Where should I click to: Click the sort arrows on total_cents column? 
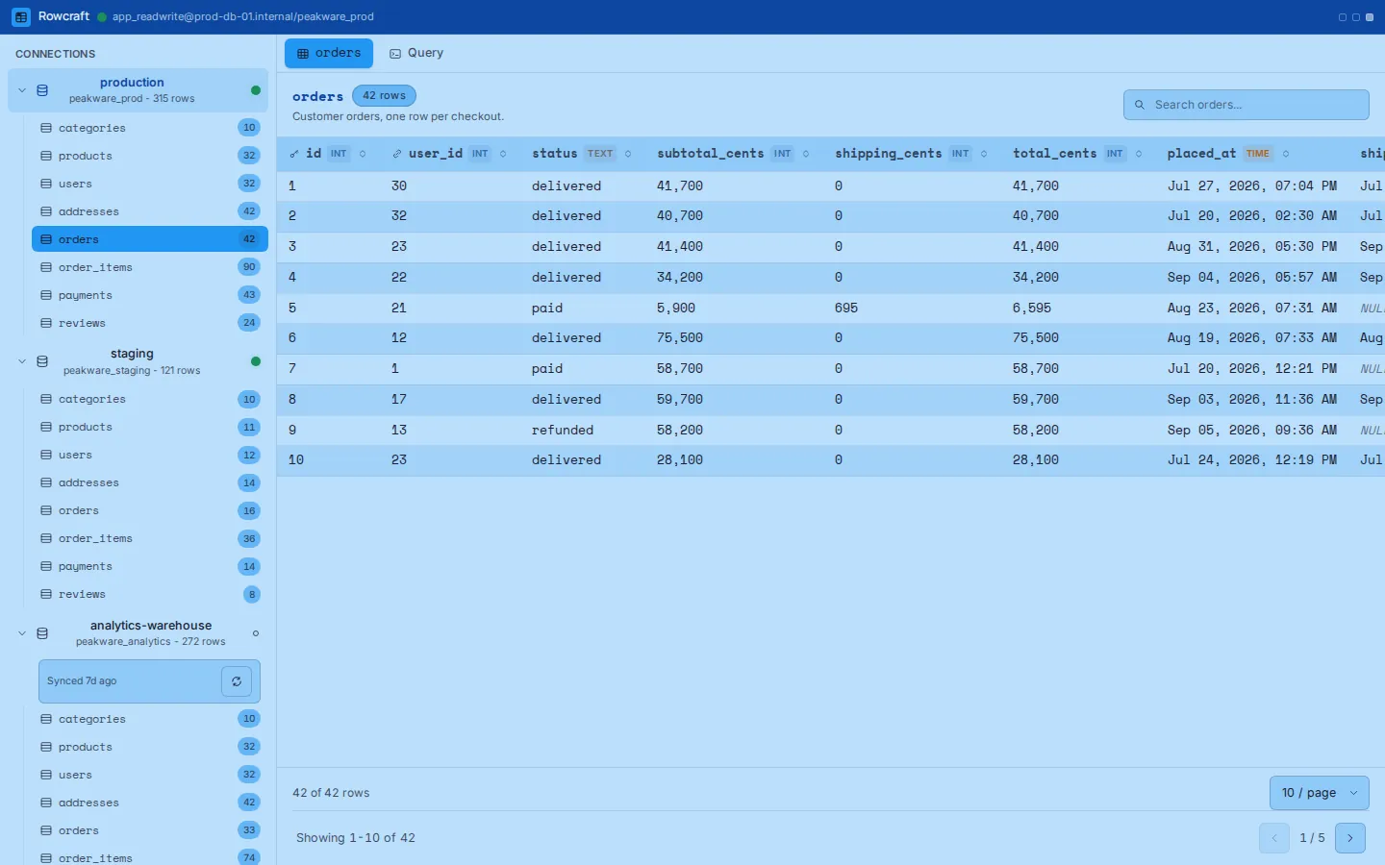point(1139,154)
